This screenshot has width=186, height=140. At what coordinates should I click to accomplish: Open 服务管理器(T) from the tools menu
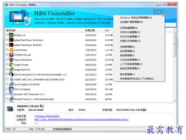click(139, 56)
